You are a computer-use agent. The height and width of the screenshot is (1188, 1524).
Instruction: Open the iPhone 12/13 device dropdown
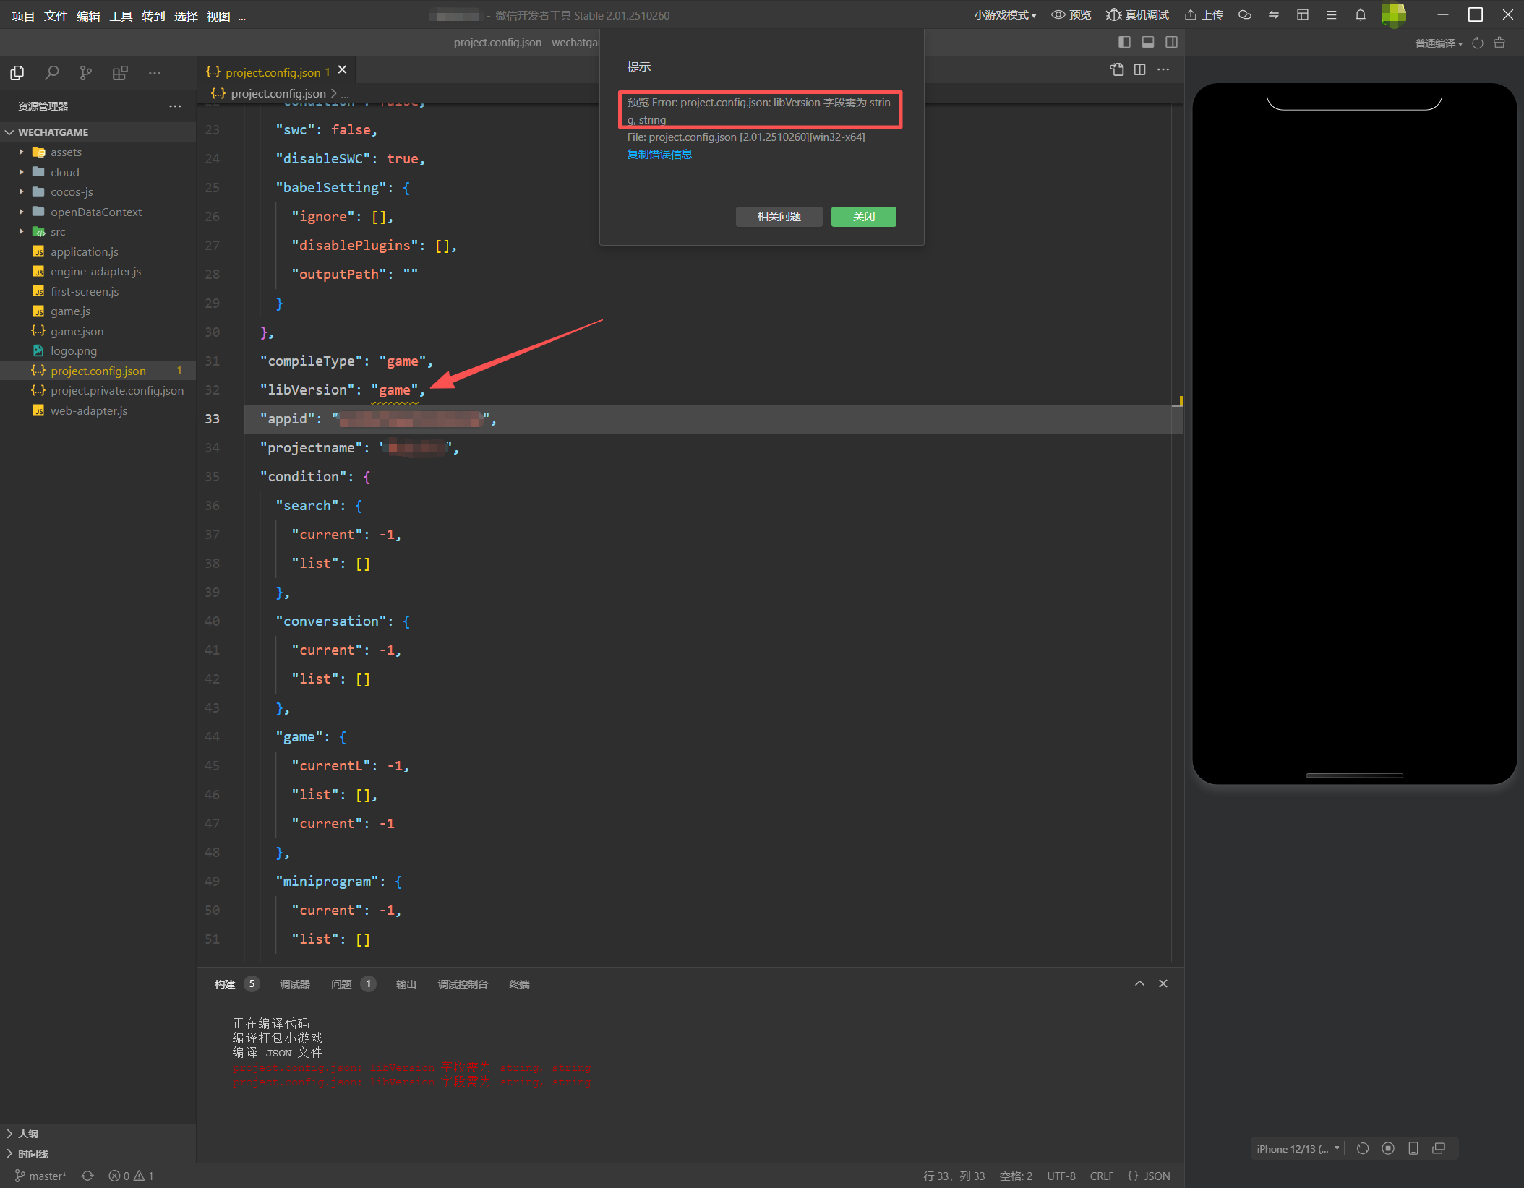click(1298, 1148)
